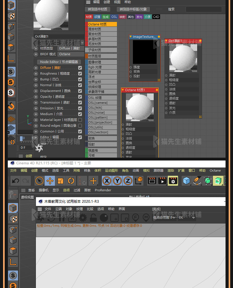Select the Scale tool

pos(60,181)
